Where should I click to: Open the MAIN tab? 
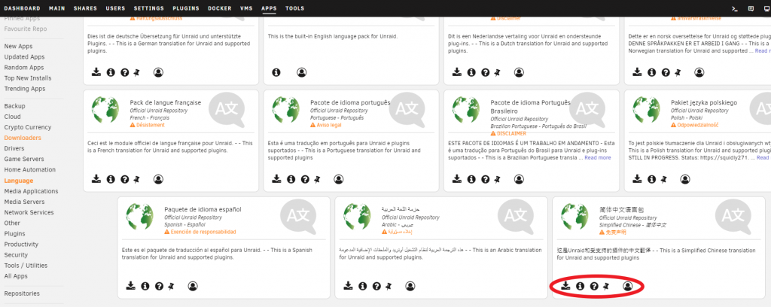click(x=57, y=8)
